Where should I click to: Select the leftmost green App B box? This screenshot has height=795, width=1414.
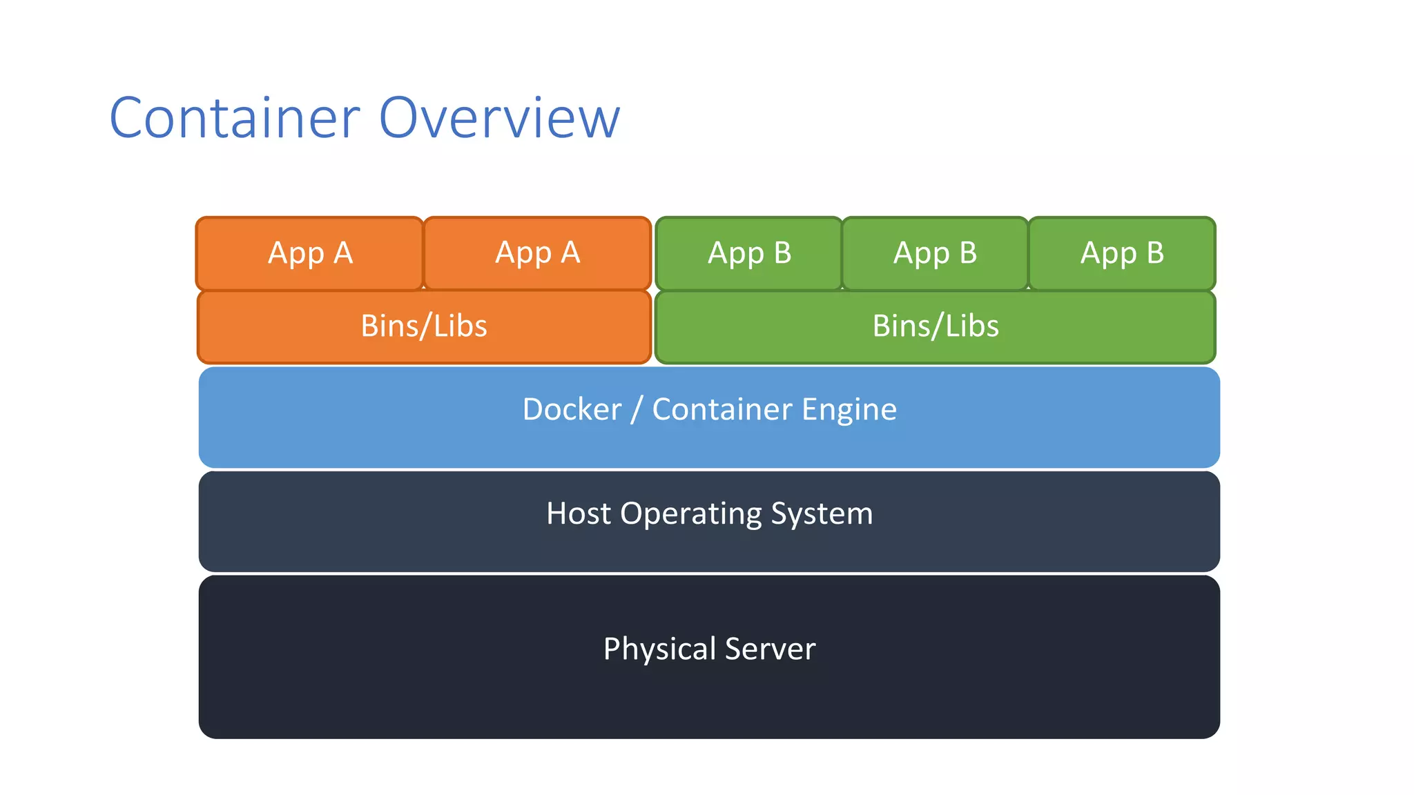749,253
